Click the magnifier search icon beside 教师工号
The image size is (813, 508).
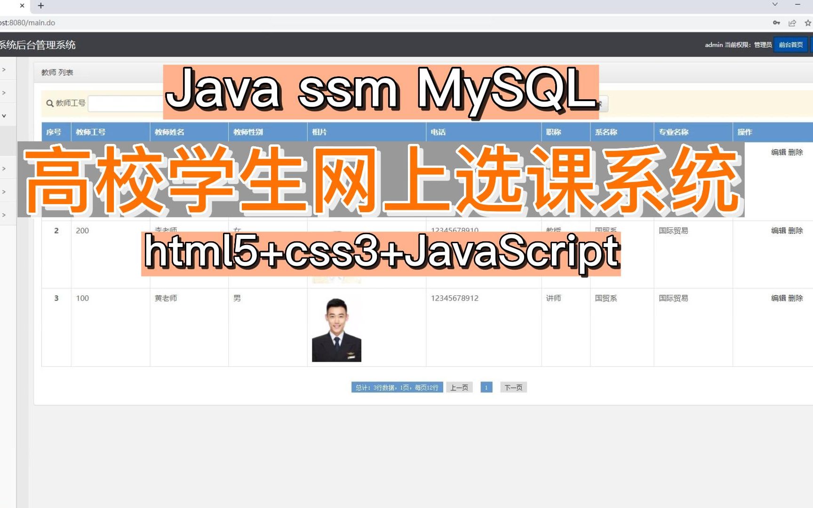coord(49,103)
